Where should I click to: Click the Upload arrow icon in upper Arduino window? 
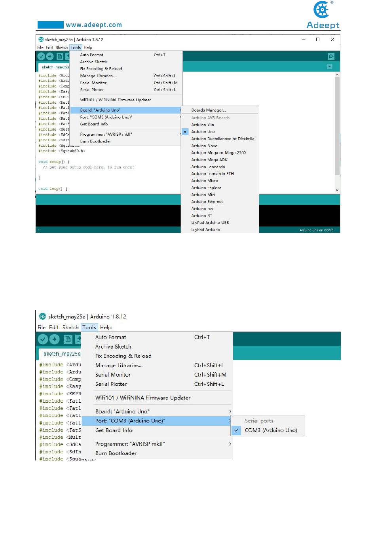coord(50,57)
